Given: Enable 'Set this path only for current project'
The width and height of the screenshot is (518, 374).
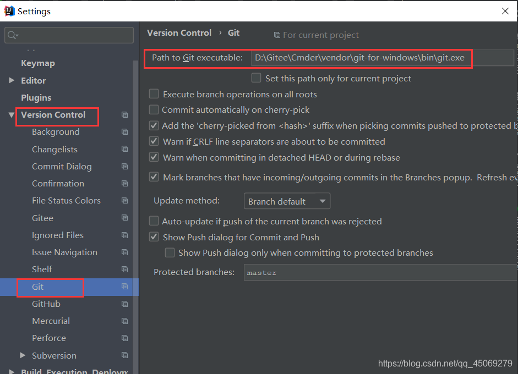Looking at the screenshot, I should coord(256,78).
